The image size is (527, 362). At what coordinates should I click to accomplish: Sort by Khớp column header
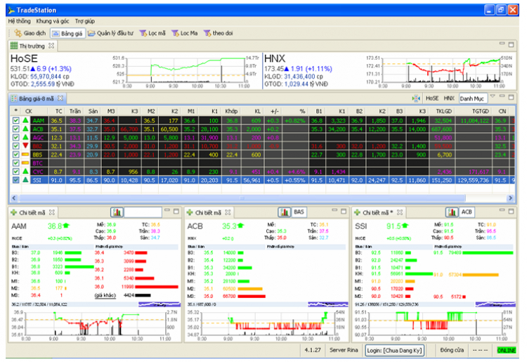click(x=232, y=111)
